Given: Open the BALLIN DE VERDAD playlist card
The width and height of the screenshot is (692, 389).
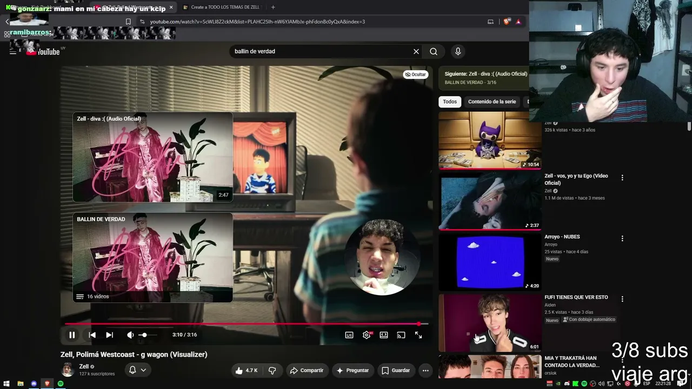Looking at the screenshot, I should tap(153, 257).
